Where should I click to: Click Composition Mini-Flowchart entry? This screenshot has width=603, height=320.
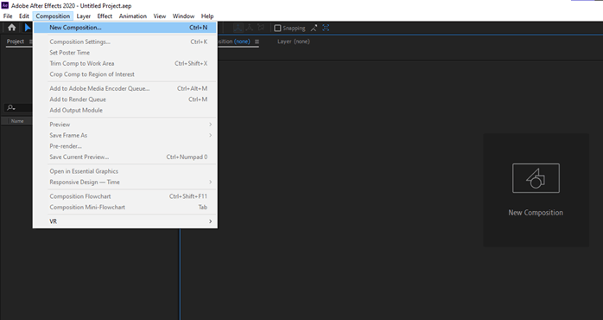[125, 207]
